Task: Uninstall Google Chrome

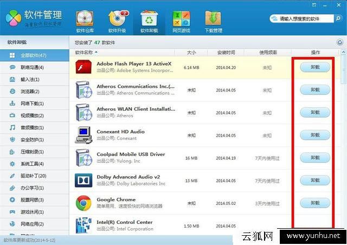Action: [315, 203]
